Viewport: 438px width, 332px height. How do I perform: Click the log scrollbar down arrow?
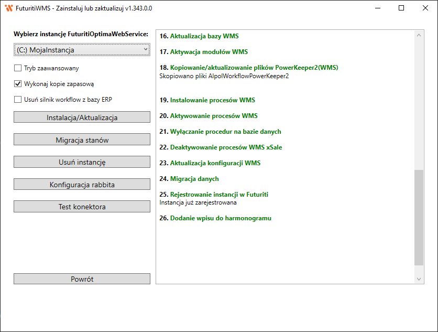click(x=419, y=279)
